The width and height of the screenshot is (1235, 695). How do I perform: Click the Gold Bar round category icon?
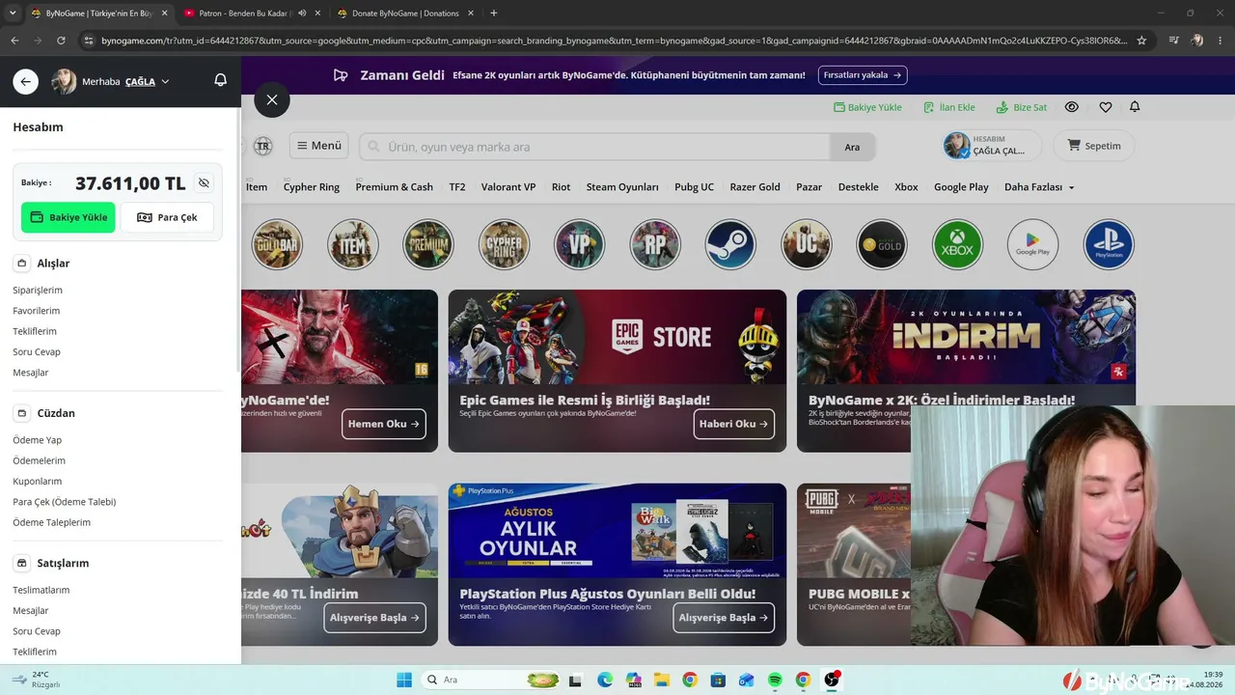pos(277,244)
